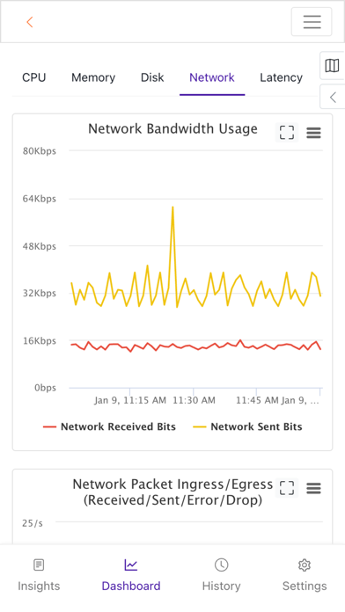Viewport: 345px width, 612px height.
Task: Open the History clock icon
Action: tap(221, 565)
